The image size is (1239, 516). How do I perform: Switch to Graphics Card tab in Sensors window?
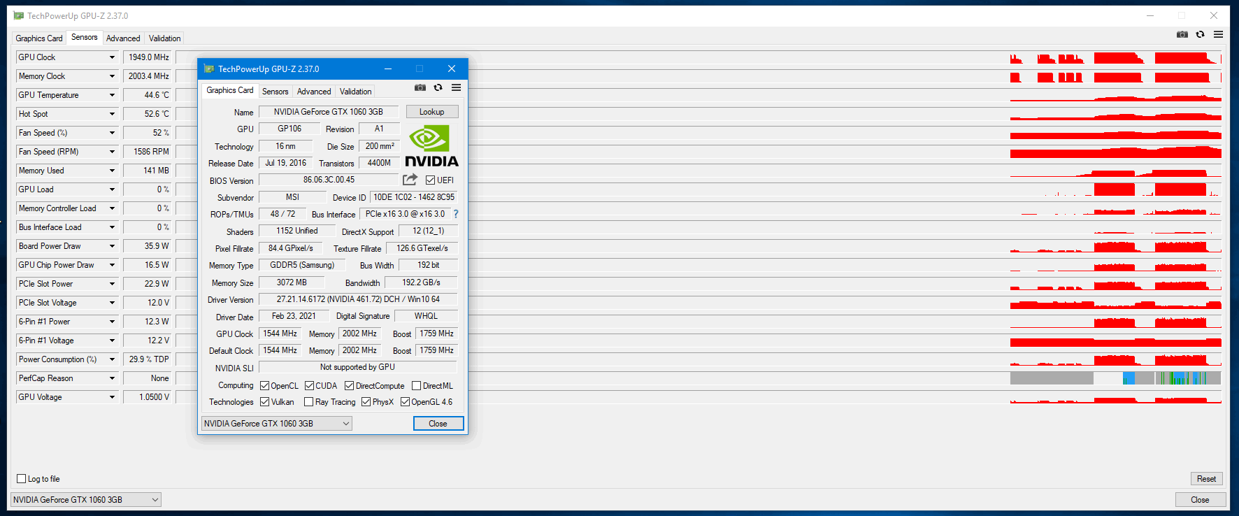tap(39, 38)
